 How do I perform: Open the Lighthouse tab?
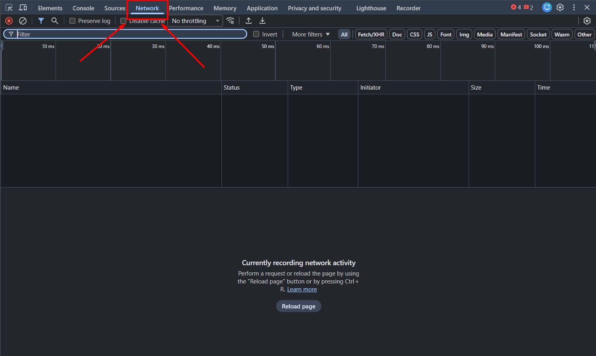371,8
